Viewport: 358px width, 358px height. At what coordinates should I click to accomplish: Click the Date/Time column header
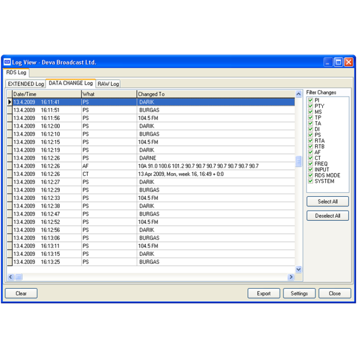[x=47, y=94]
